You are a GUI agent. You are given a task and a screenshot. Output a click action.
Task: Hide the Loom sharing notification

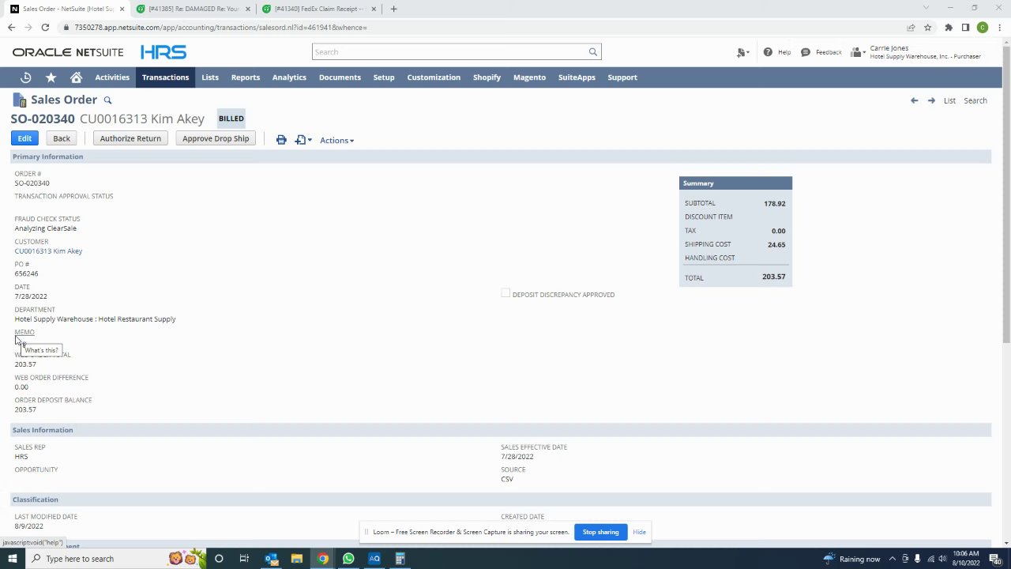click(x=639, y=532)
